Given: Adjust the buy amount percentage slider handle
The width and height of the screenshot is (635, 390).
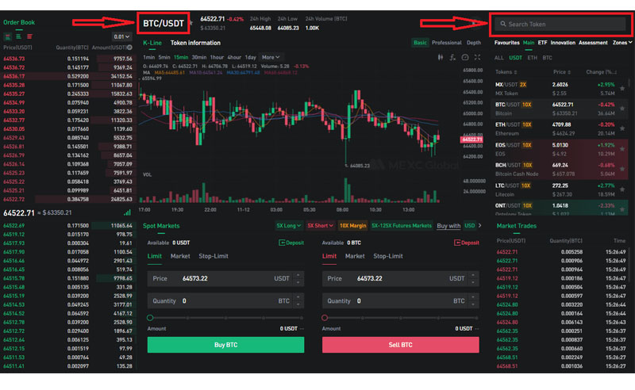Looking at the screenshot, I should (150, 318).
